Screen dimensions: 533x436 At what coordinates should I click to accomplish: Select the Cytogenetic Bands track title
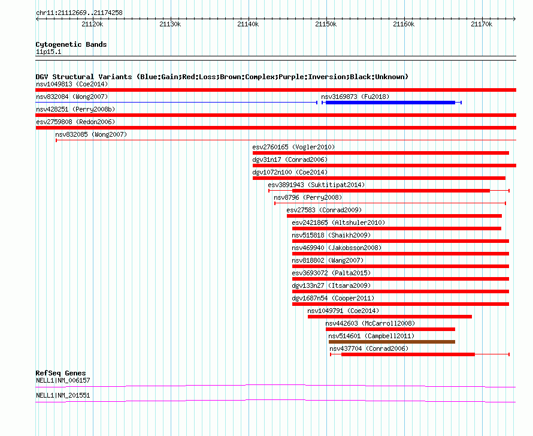[71, 44]
